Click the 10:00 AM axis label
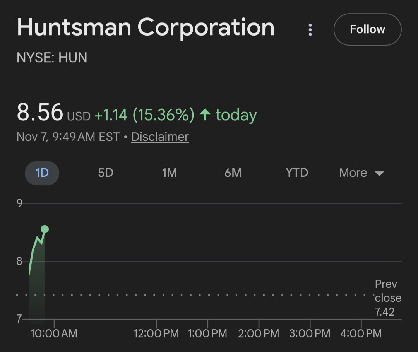This screenshot has width=418, height=352. click(54, 333)
